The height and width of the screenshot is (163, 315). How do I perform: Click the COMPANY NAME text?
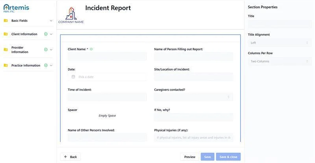tap(71, 22)
